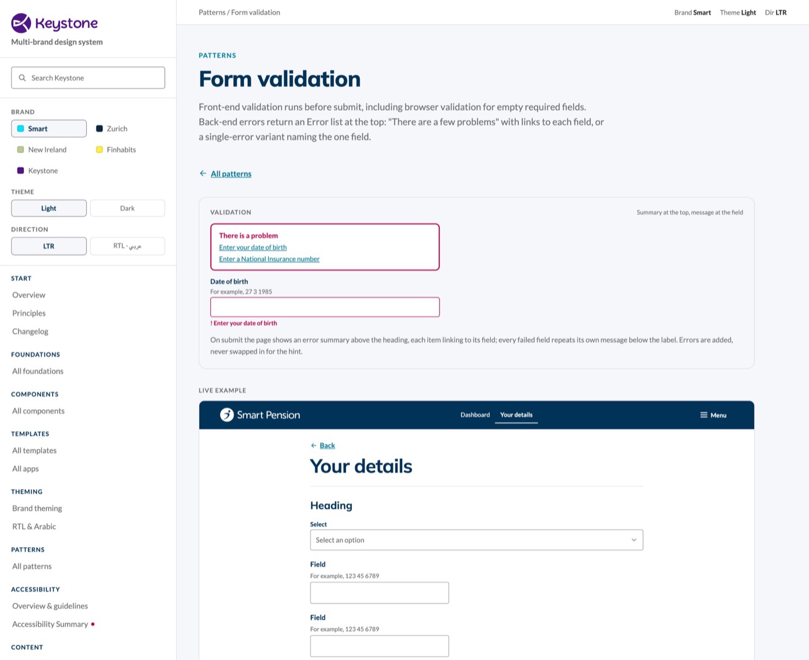Click the second Field text input
Viewport: 809px width, 660px height.
pyautogui.click(x=380, y=646)
